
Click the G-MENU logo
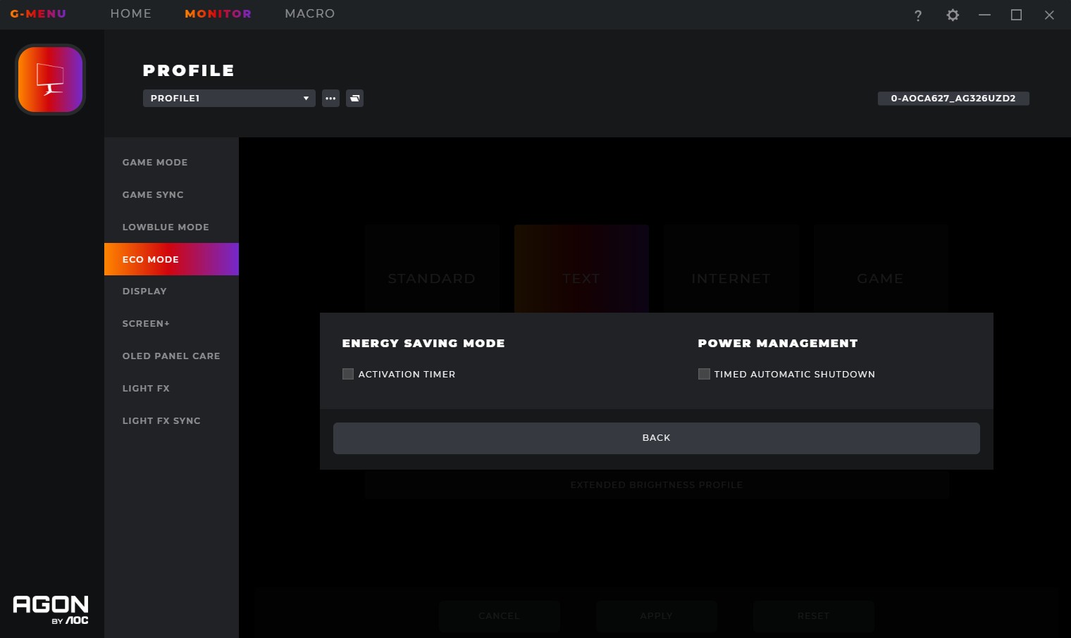38,14
